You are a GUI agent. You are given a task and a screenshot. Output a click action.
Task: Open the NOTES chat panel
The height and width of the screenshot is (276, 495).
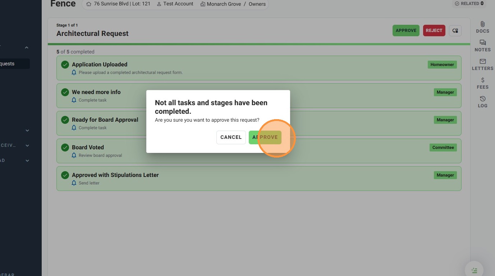pos(482,46)
